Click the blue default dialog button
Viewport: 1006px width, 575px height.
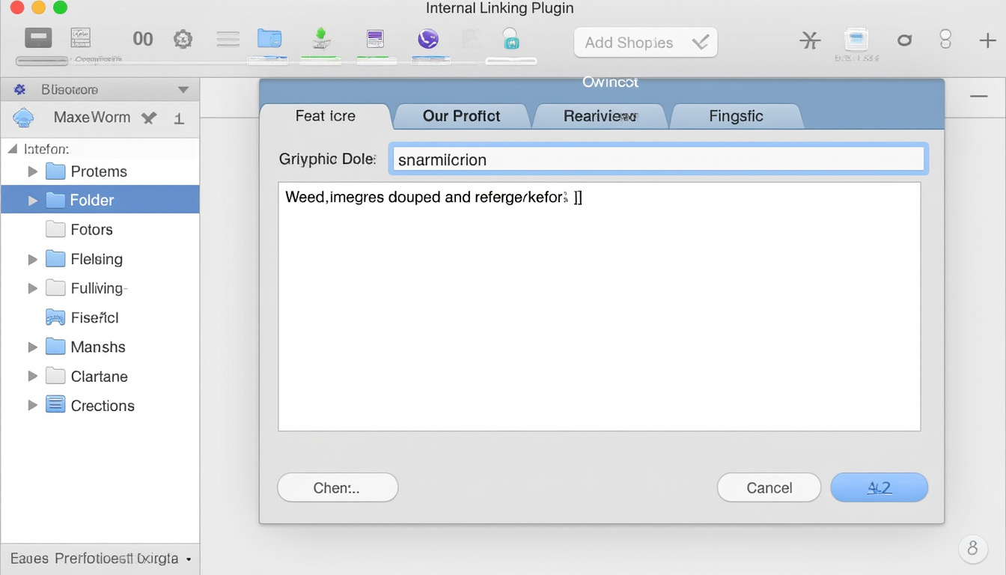point(879,487)
